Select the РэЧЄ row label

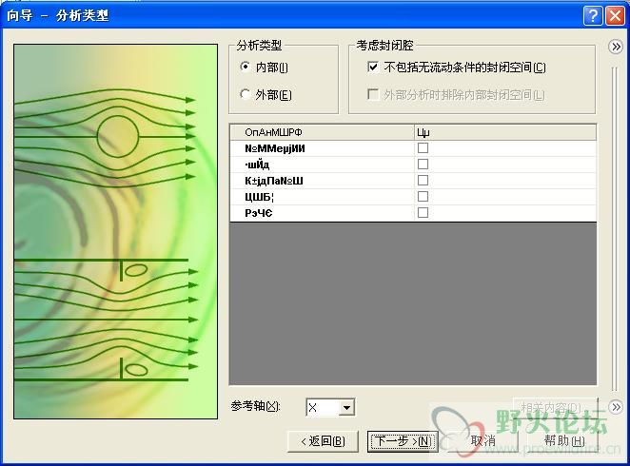259,213
